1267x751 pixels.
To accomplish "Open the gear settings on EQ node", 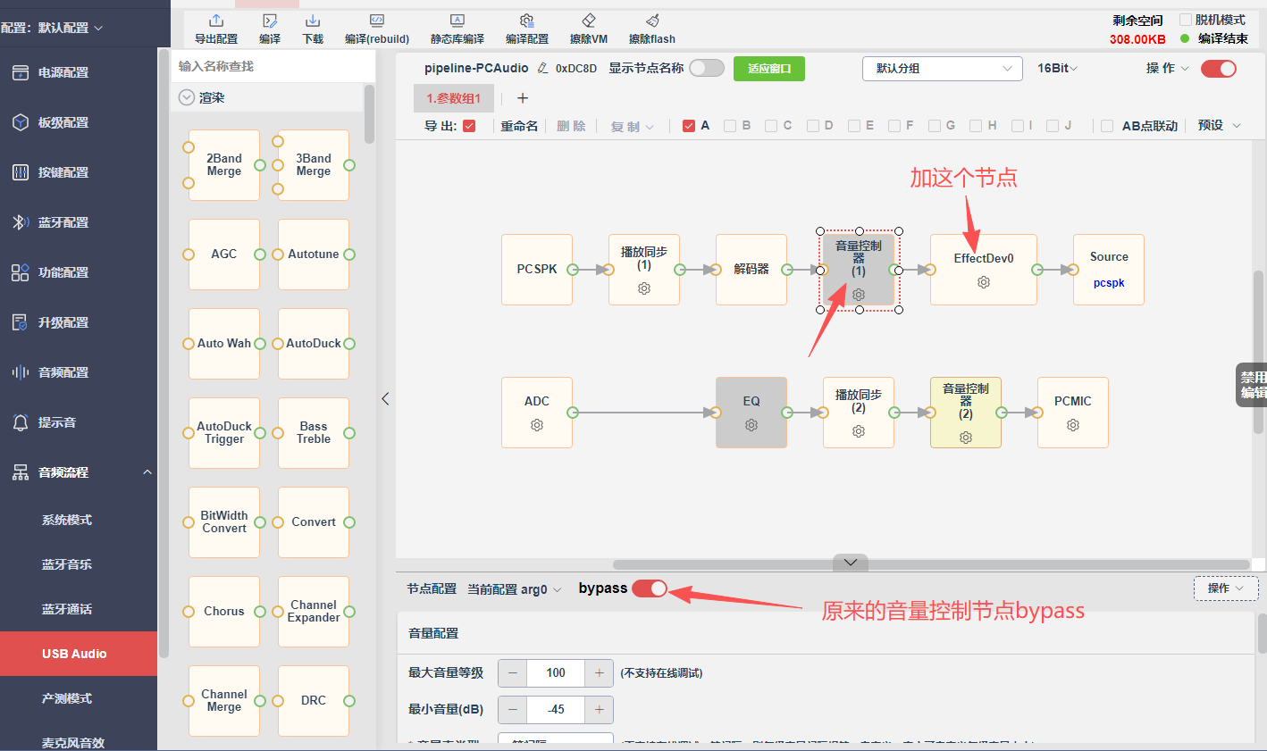I will coord(751,425).
